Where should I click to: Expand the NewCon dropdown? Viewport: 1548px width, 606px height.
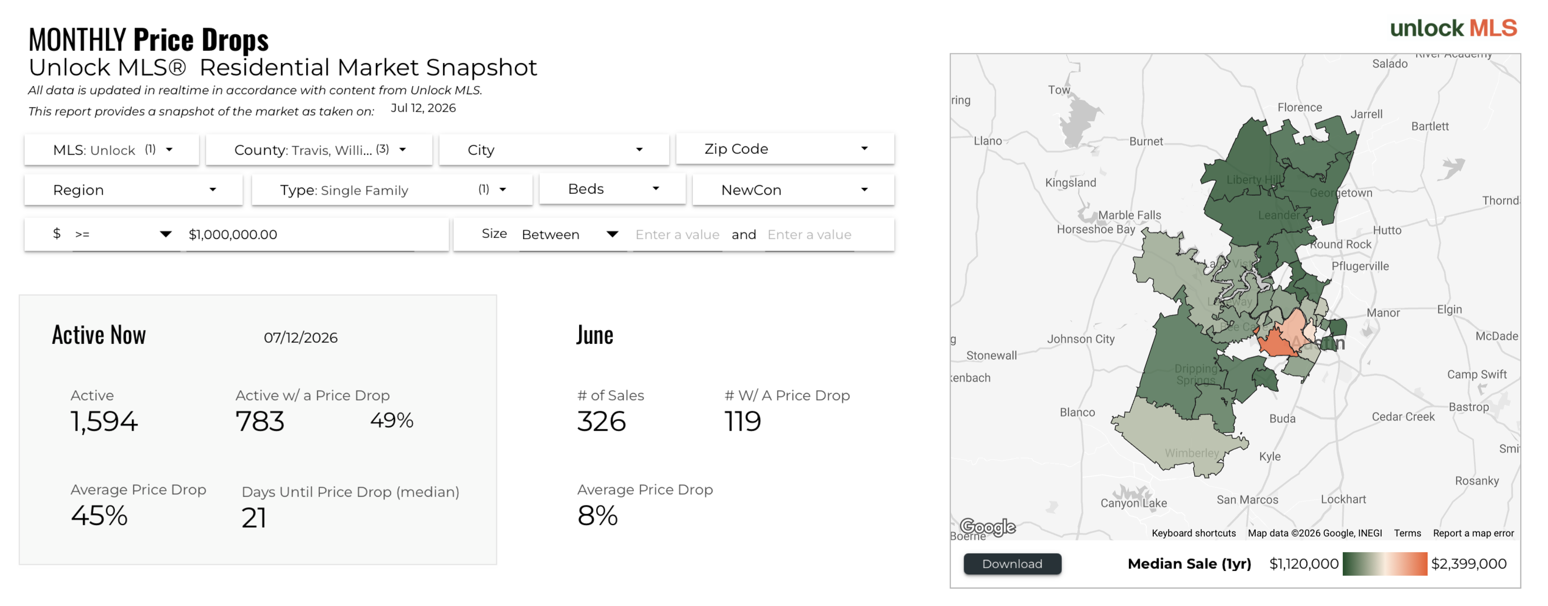[x=793, y=189]
